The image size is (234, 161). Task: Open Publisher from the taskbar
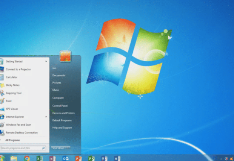(91, 158)
